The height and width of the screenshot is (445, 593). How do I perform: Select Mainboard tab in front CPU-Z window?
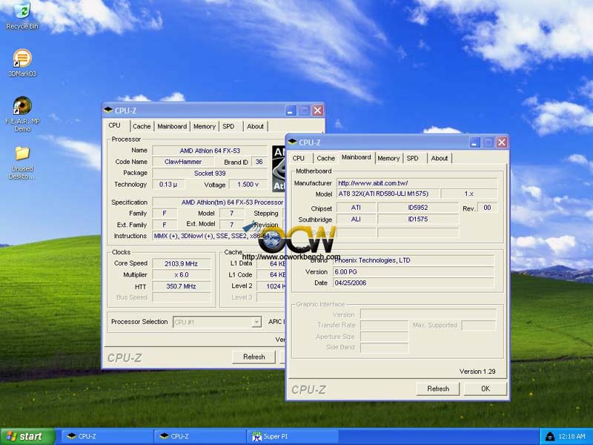[357, 157]
